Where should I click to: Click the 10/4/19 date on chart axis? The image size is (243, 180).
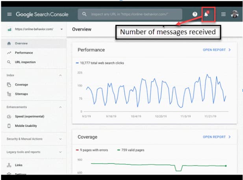click(136, 116)
